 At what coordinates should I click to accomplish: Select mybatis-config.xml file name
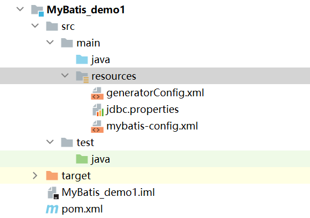click(152, 126)
